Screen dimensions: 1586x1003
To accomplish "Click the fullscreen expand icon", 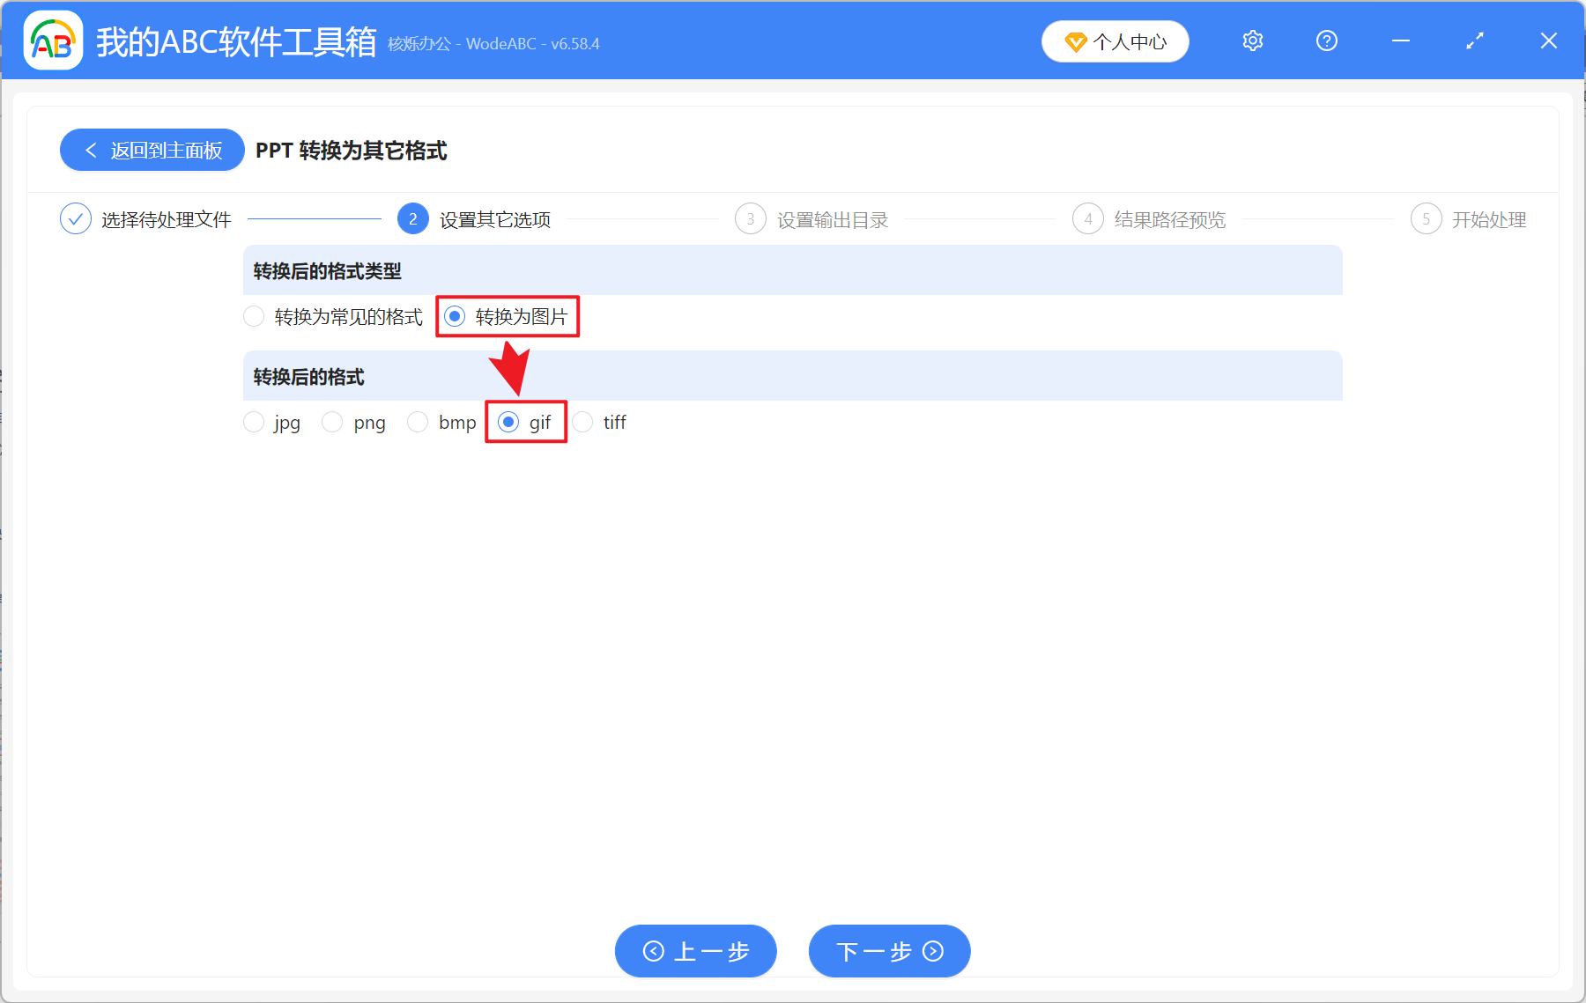I will [x=1474, y=41].
